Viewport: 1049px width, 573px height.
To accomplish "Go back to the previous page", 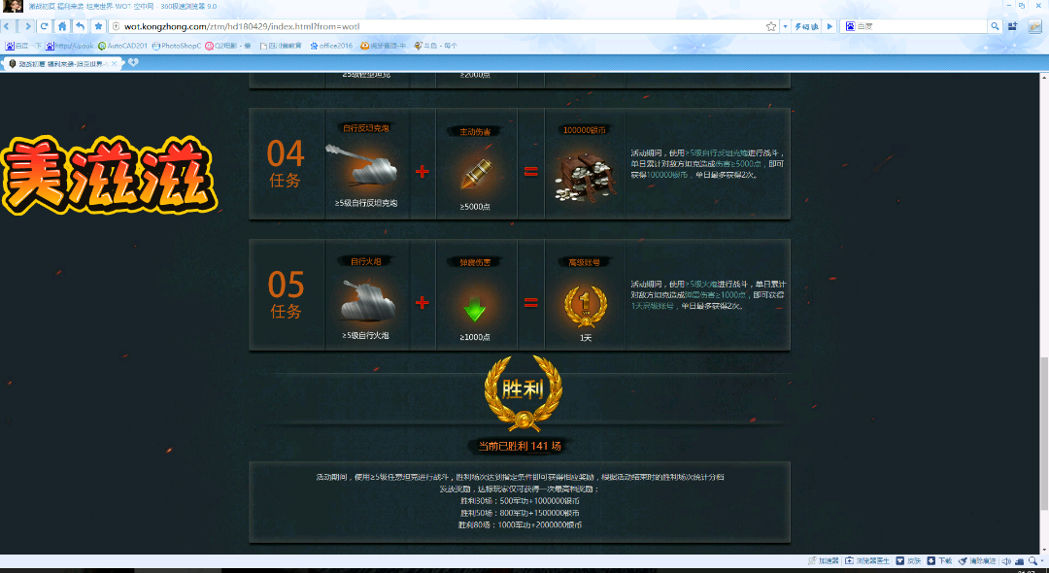I will click(7, 26).
